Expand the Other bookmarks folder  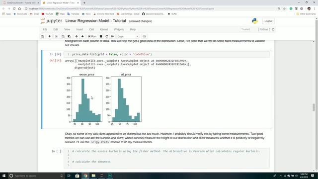click(306, 14)
